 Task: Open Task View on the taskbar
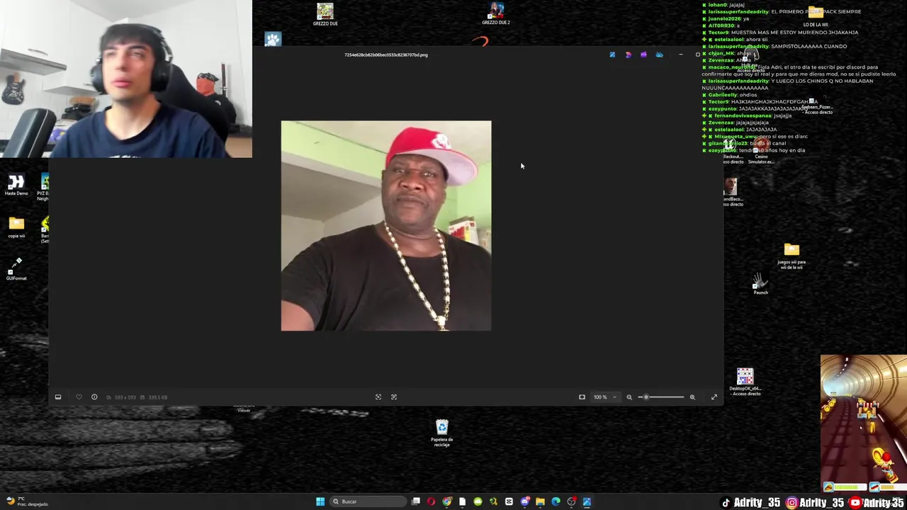(x=416, y=501)
